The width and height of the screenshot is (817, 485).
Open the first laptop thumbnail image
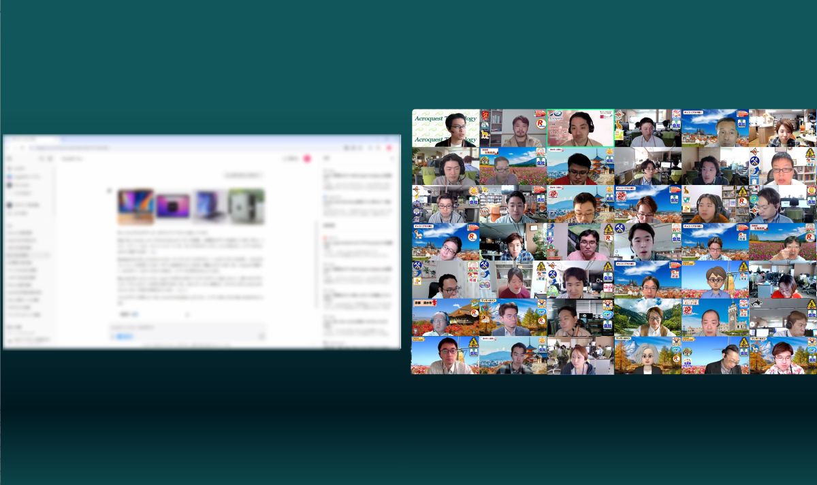click(x=135, y=206)
